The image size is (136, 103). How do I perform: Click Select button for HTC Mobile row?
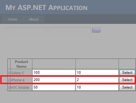point(127,87)
